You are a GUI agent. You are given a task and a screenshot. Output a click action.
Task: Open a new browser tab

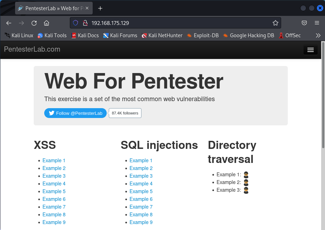100,8
